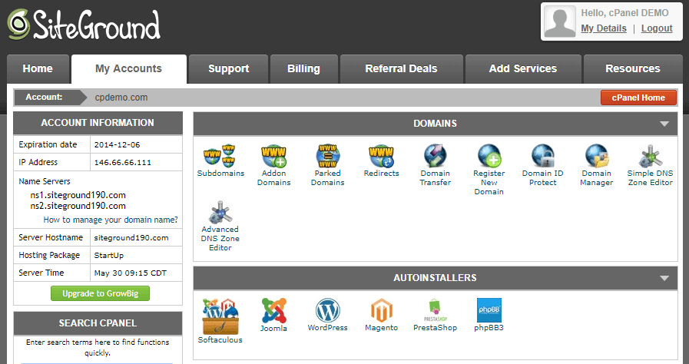Image resolution: width=689 pixels, height=364 pixels.
Task: Open the Support tab
Action: 228,69
